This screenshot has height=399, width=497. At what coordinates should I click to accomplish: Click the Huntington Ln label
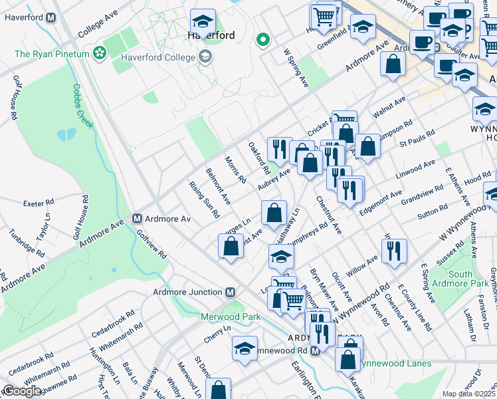tap(104, 366)
